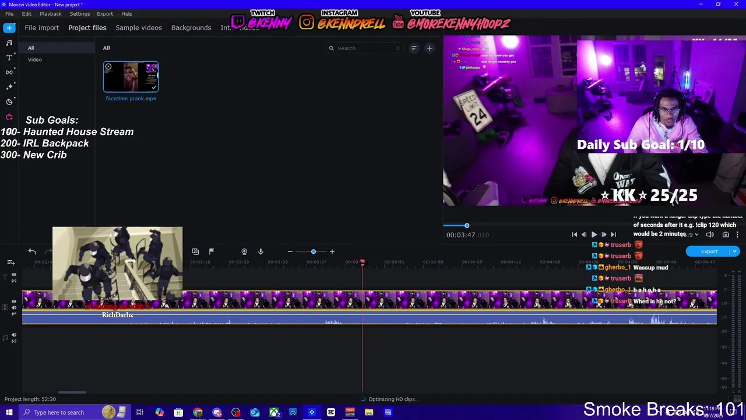Open the Transitions sidebar panel
This screenshot has width=746, height=420.
[x=9, y=72]
